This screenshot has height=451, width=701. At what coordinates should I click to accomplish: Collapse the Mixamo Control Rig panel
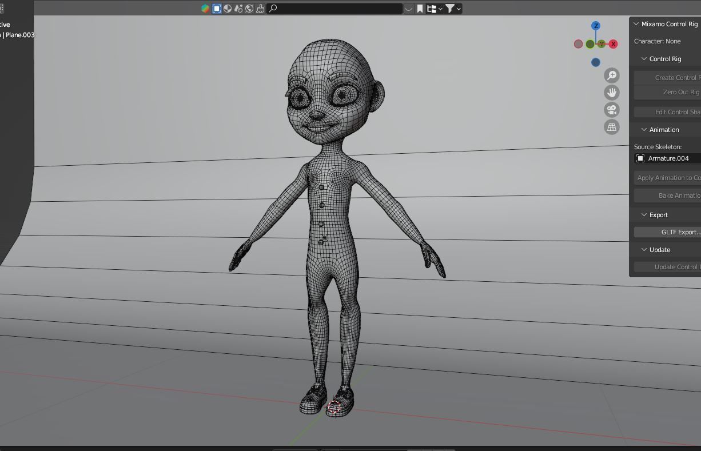(x=636, y=24)
